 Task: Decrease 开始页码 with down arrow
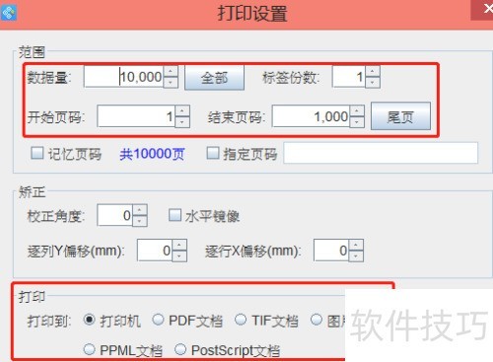(x=182, y=121)
